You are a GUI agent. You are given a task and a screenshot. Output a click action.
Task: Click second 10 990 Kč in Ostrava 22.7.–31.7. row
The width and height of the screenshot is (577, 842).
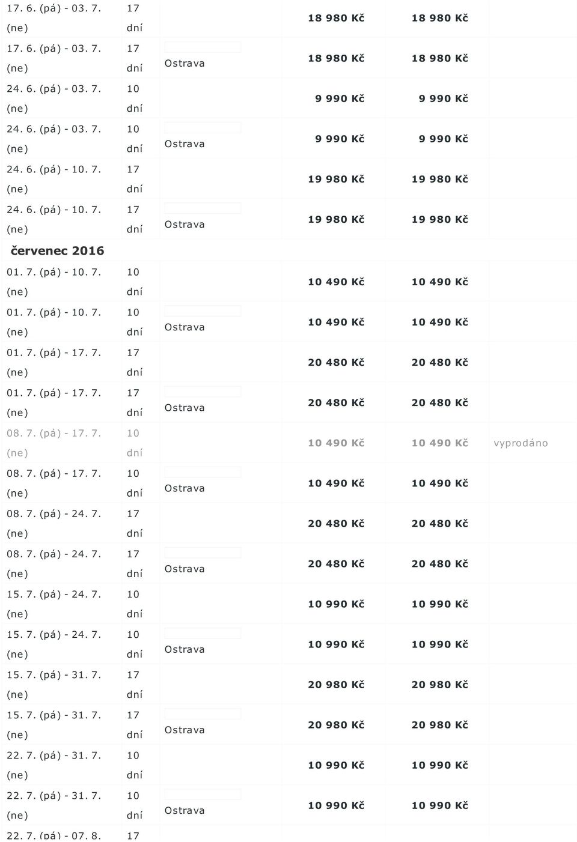439,805
